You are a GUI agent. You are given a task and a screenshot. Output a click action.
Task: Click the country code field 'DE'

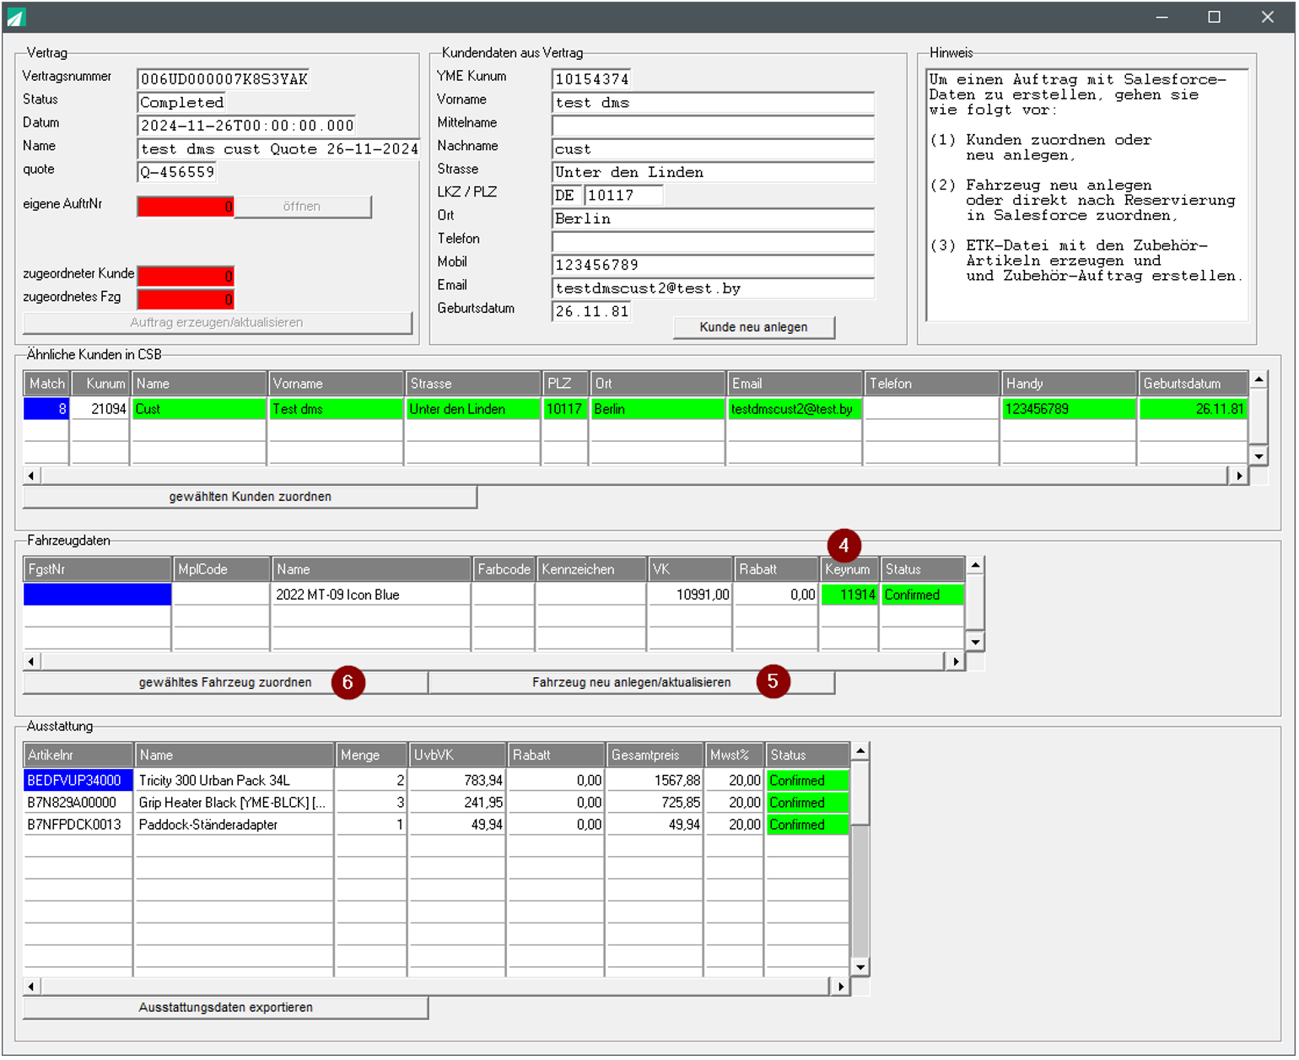(566, 196)
